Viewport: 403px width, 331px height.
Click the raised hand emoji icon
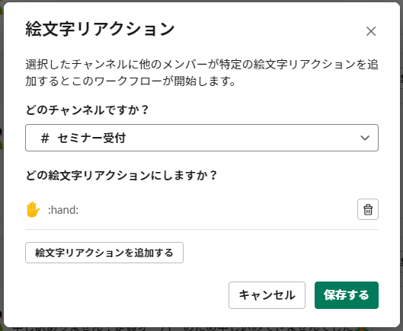33,209
